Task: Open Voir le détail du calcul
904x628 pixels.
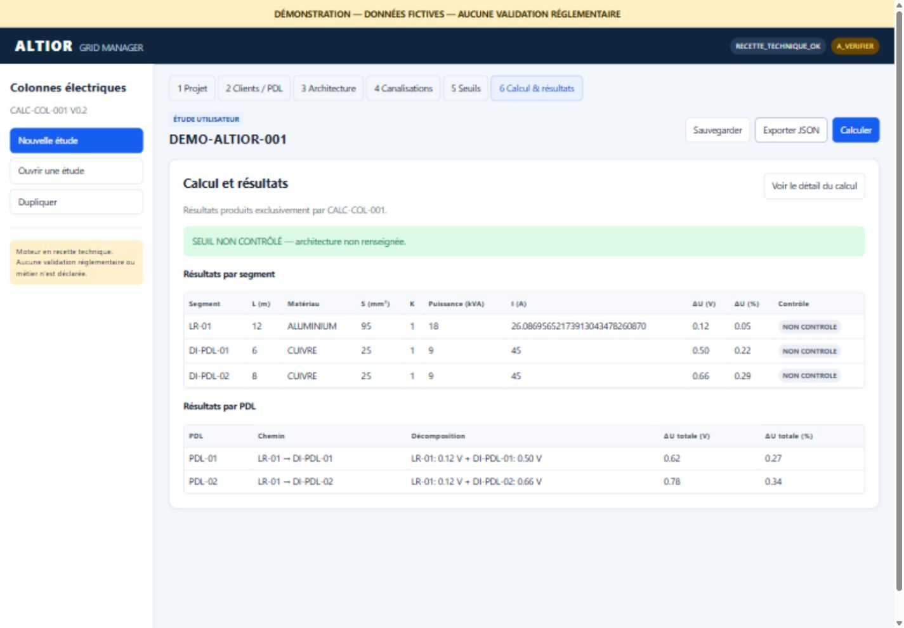Action: (x=814, y=186)
